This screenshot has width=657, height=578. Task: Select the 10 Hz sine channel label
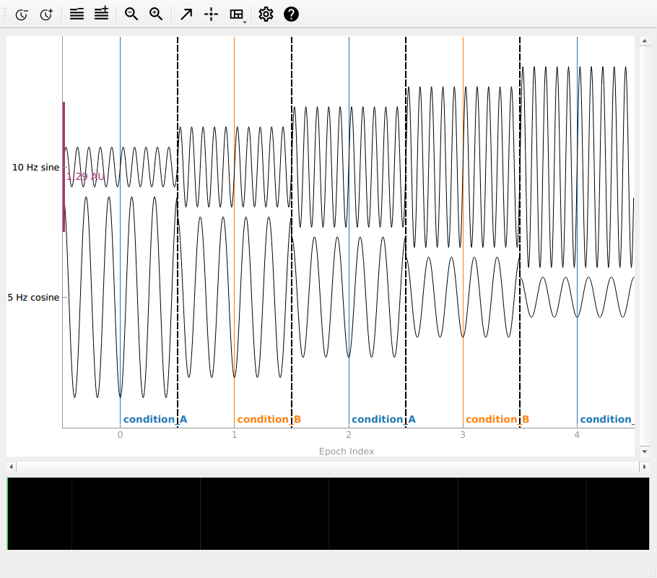click(x=35, y=168)
